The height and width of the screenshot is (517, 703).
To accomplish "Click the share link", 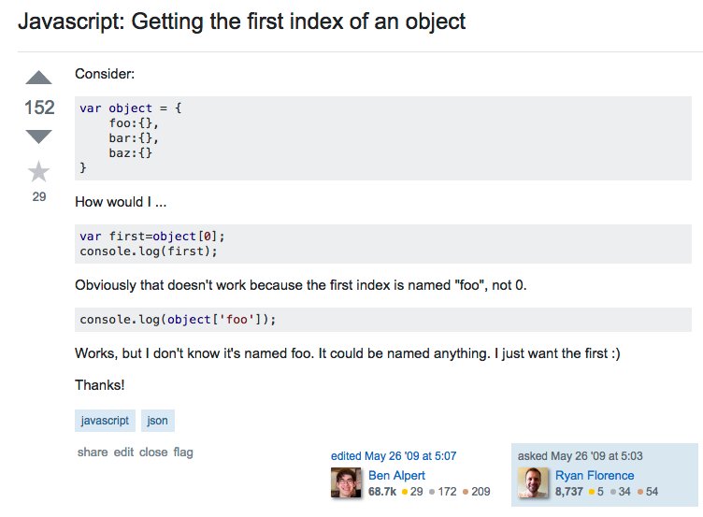I will (93, 452).
